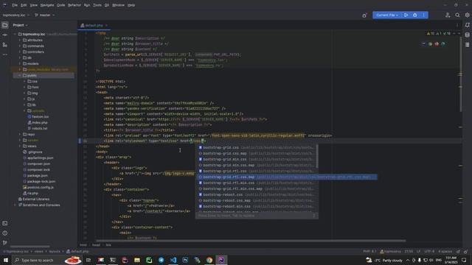Select postcss.config.js file

(41, 187)
